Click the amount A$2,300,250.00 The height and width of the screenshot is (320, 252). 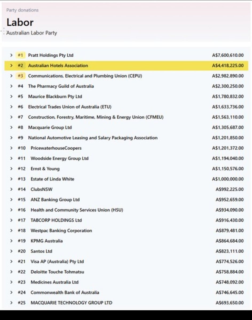coord(228,86)
